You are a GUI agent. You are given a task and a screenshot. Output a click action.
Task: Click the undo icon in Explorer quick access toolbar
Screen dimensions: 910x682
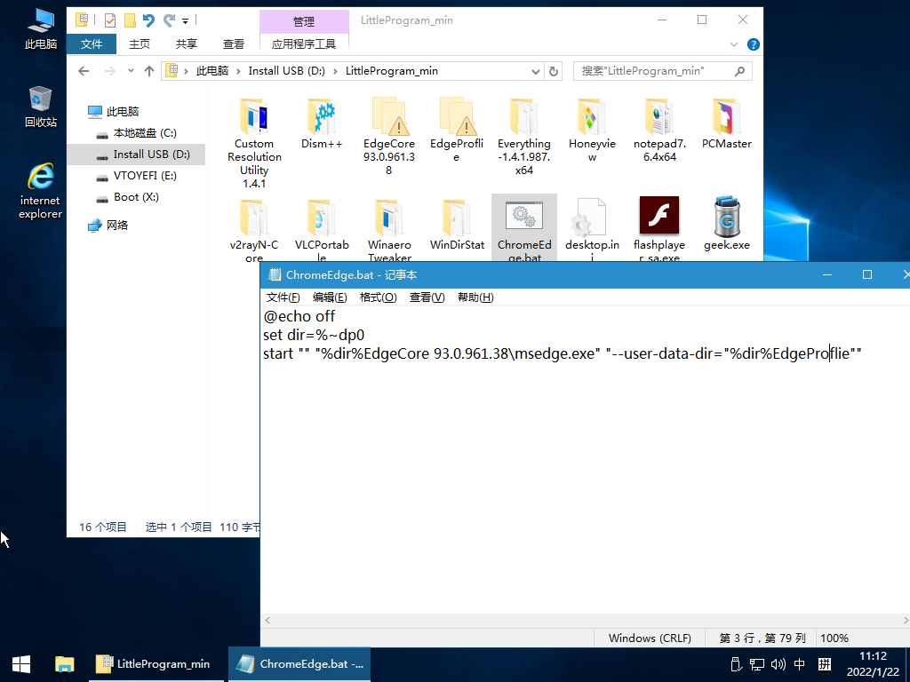tap(148, 21)
